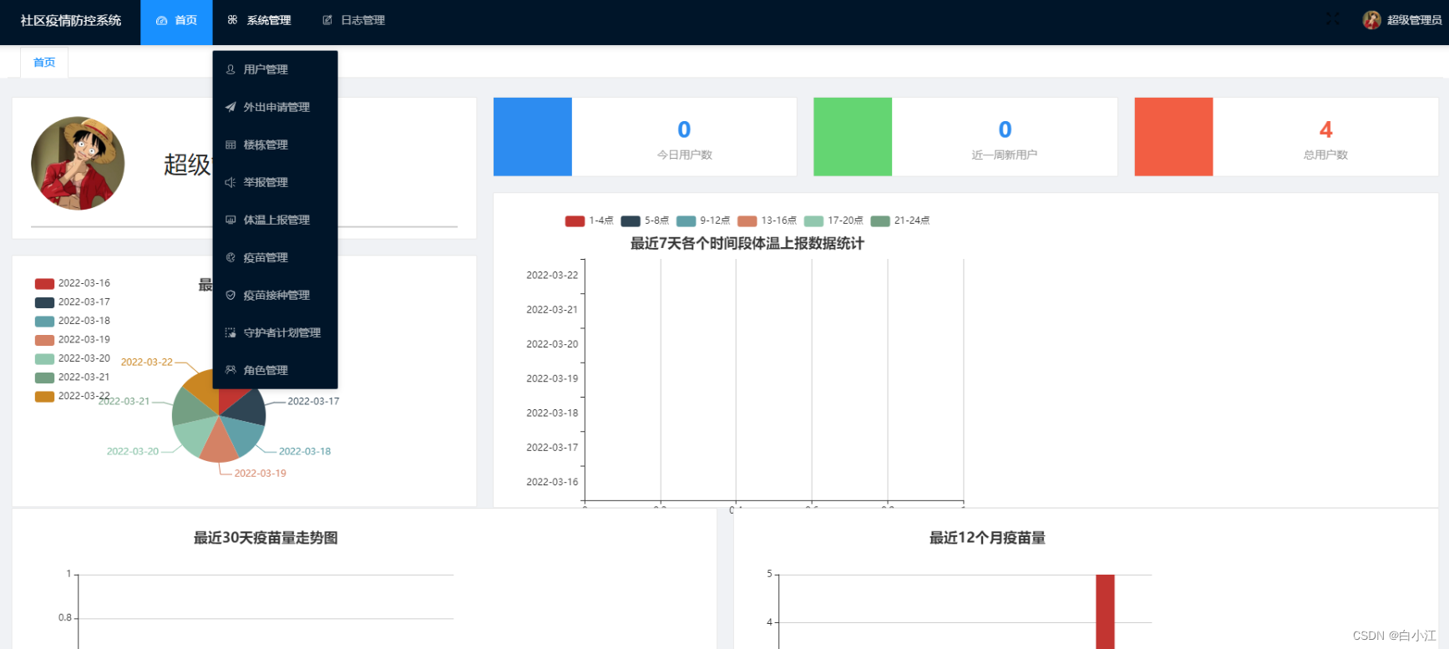
Task: Toggle the 5-8点 series legend
Action: click(x=645, y=221)
